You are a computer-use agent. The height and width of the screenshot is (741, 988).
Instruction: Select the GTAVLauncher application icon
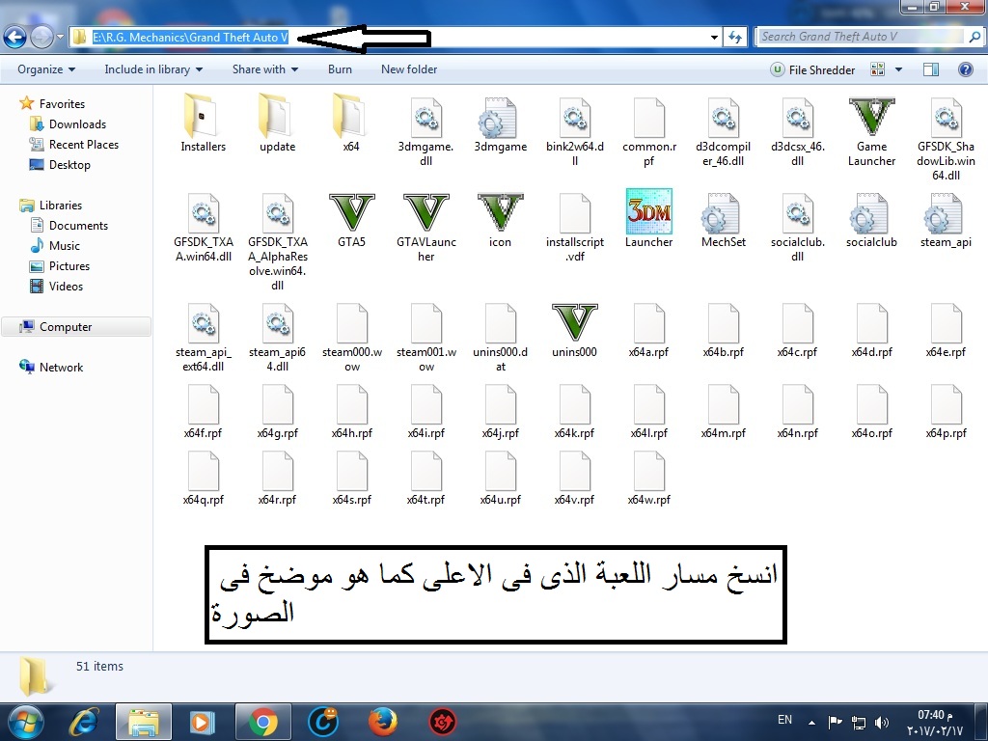click(425, 212)
